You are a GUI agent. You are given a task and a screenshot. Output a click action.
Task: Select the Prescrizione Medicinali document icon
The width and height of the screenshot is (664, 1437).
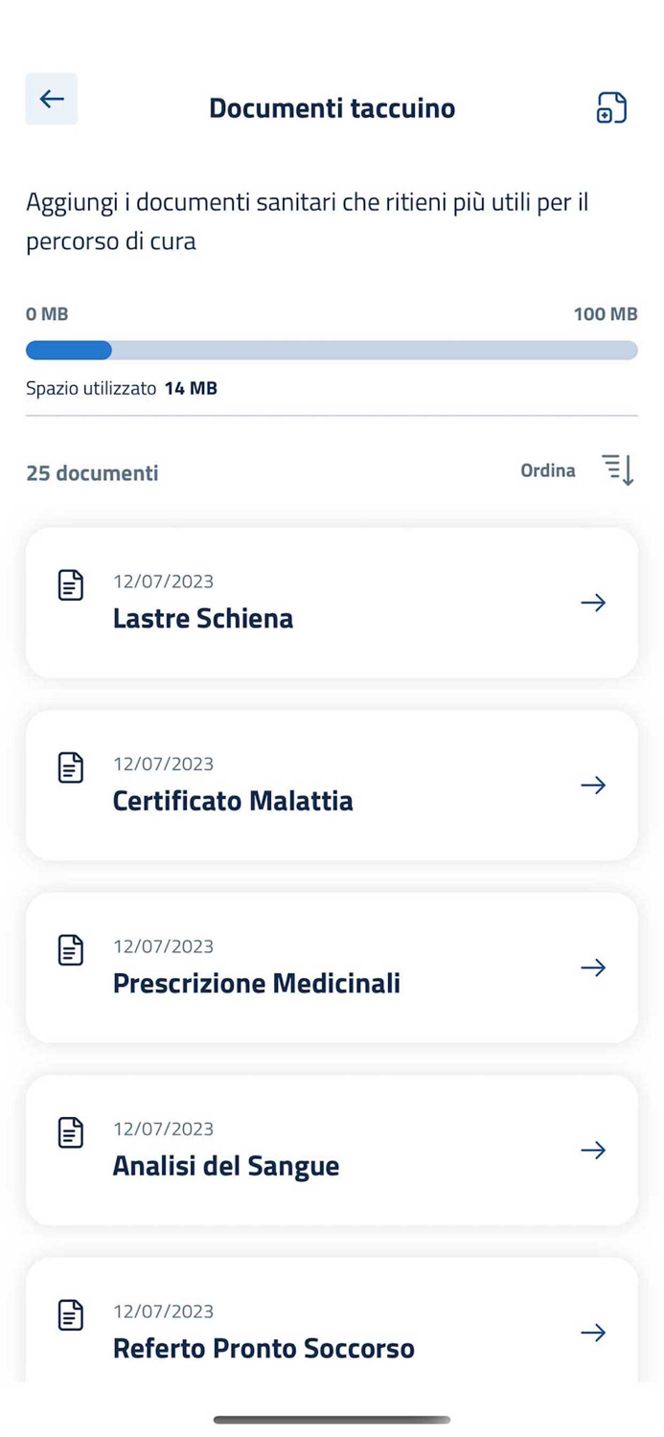click(71, 949)
